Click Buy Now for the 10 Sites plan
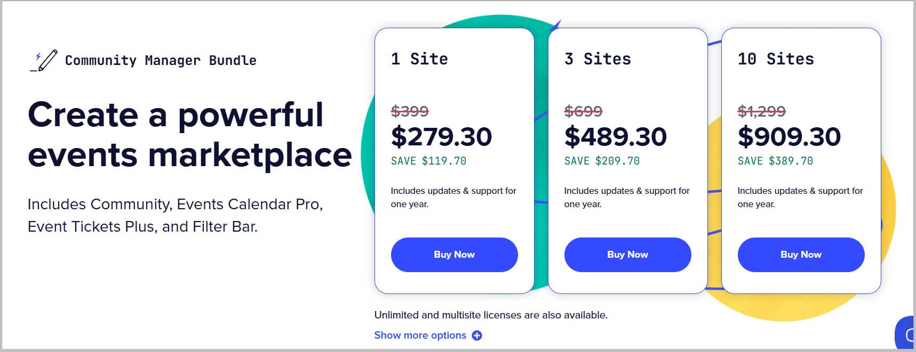 pyautogui.click(x=801, y=255)
